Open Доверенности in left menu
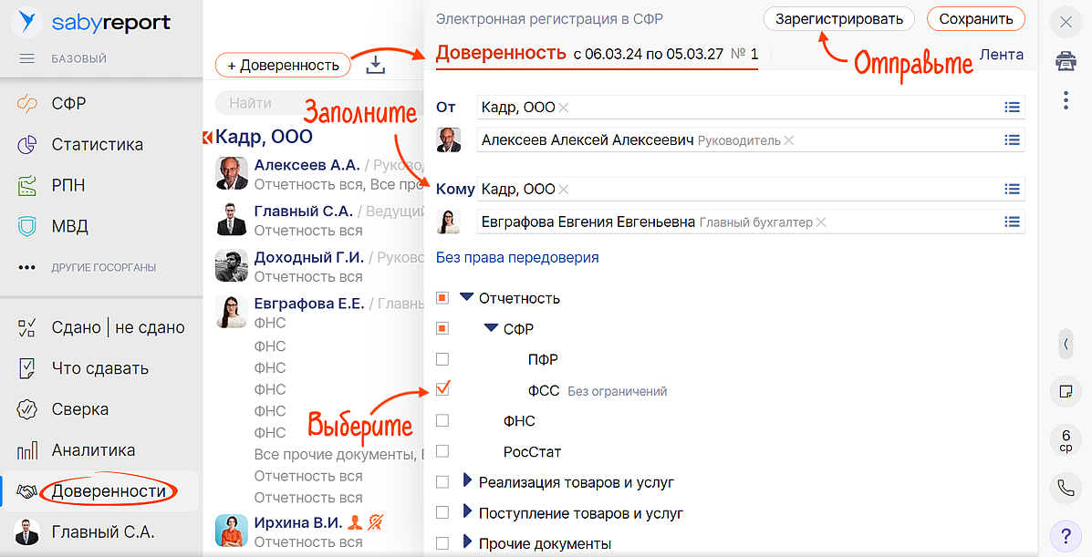Image resolution: width=1092 pixels, height=557 pixels. click(109, 491)
